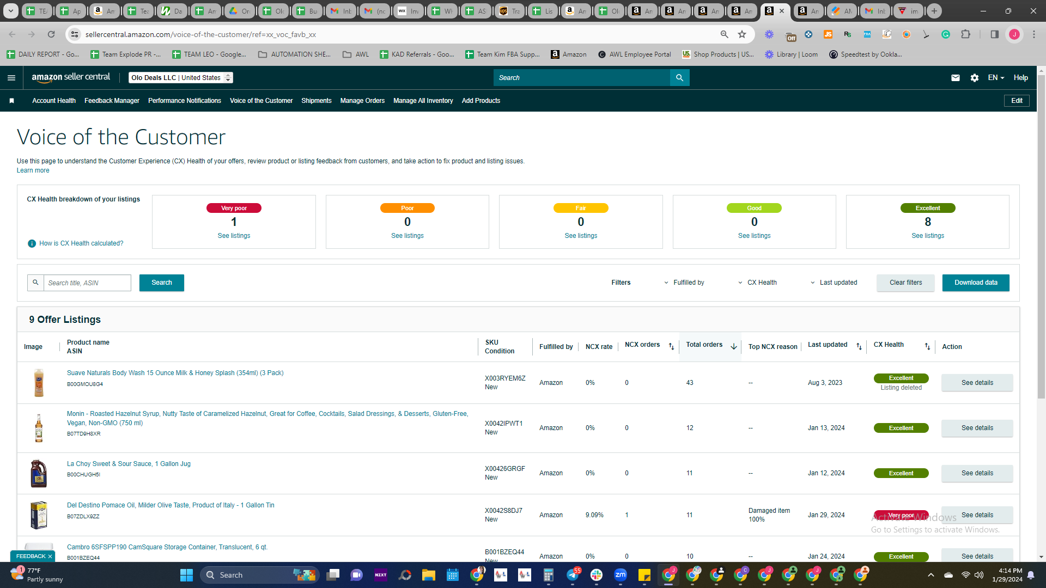Screen dimensions: 1046x588
Task: Click the bookmark flag icon in the navigation bar
Action: click(x=11, y=101)
